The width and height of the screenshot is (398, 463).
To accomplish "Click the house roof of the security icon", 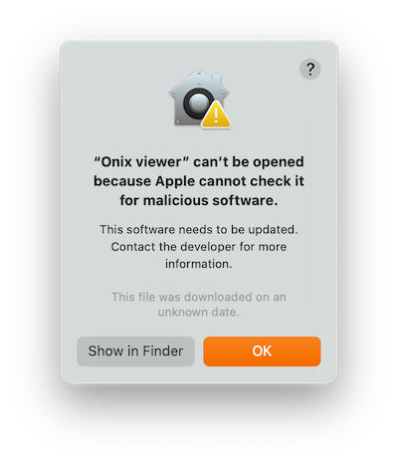I will pos(199,82).
